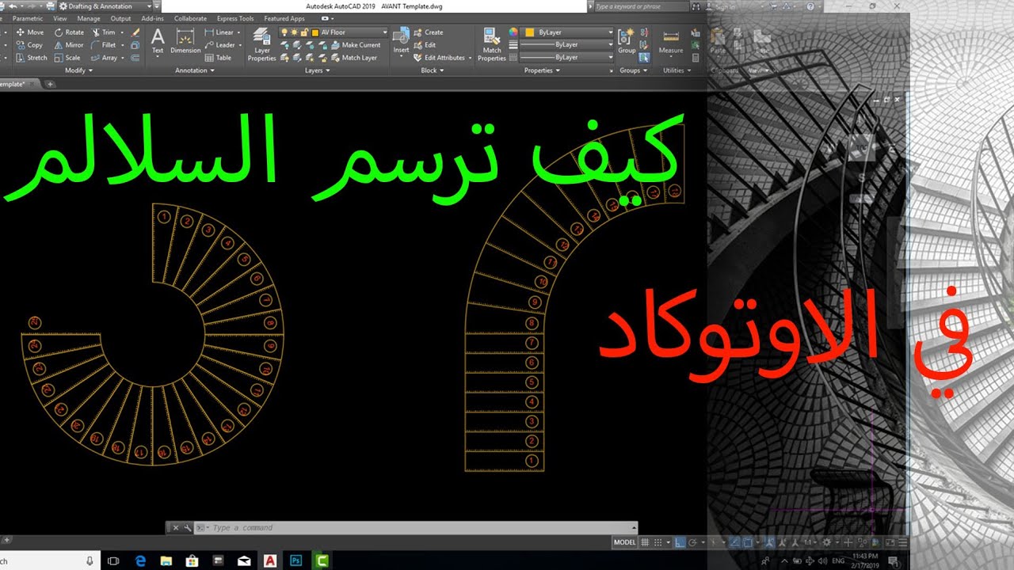The height and width of the screenshot is (570, 1014).
Task: Open Layer Properties manager
Action: [x=262, y=44]
